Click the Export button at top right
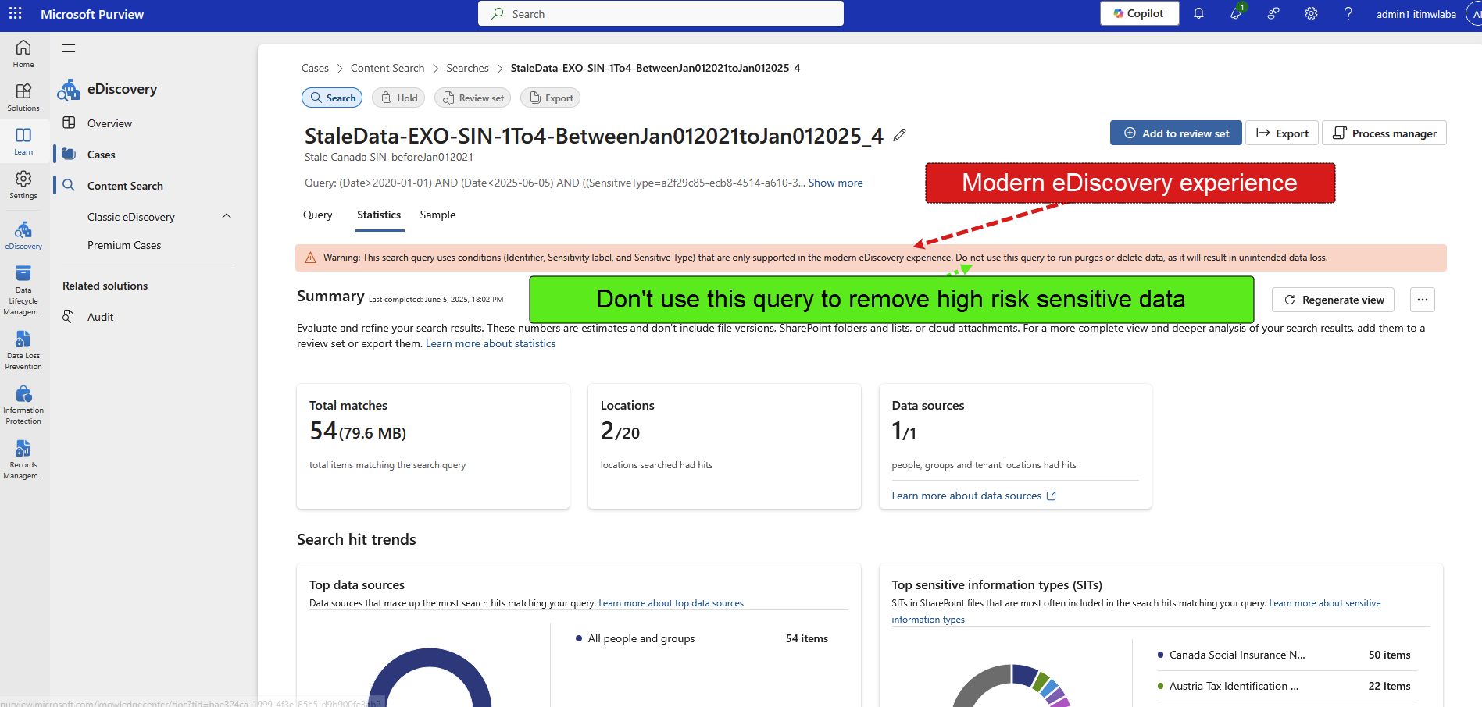Image resolution: width=1482 pixels, height=707 pixels. tap(1282, 133)
